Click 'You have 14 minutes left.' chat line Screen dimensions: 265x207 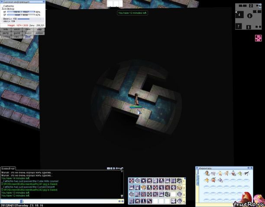coord(16,178)
